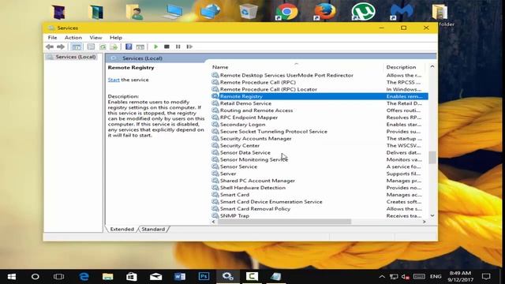Click the Export List toolbar icon
This screenshot has height=284, width=505.
click(114, 47)
